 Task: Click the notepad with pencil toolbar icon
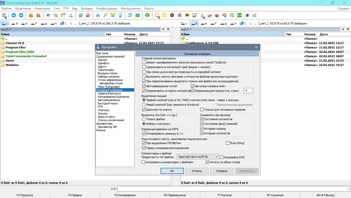click(195, 15)
